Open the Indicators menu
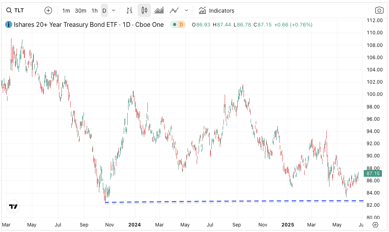The width and height of the screenshot is (389, 232). (216, 11)
